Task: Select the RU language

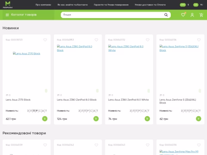Action: coord(201,5)
